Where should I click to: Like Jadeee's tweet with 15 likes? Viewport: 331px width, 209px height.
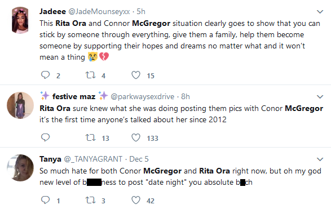(136, 75)
